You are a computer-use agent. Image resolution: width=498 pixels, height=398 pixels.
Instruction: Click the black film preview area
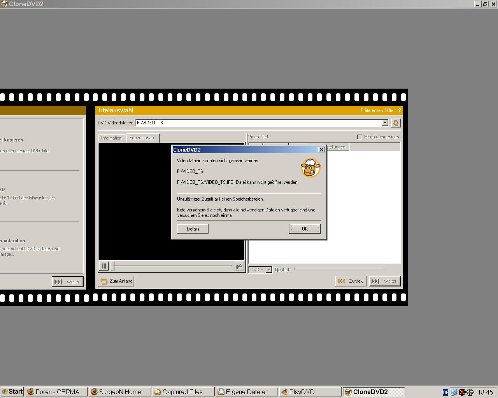point(171,201)
